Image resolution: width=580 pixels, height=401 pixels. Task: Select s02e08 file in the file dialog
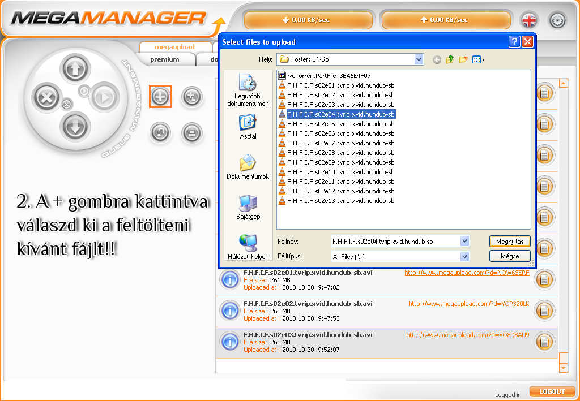pos(336,153)
